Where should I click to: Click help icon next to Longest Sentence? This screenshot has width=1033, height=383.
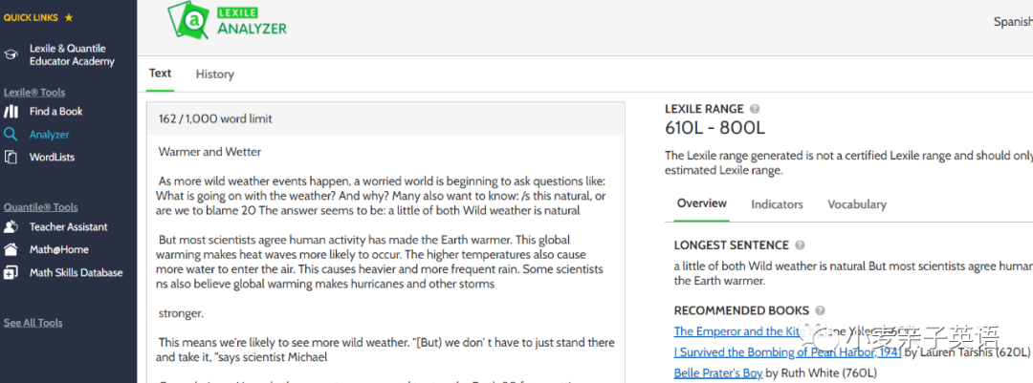coord(800,245)
